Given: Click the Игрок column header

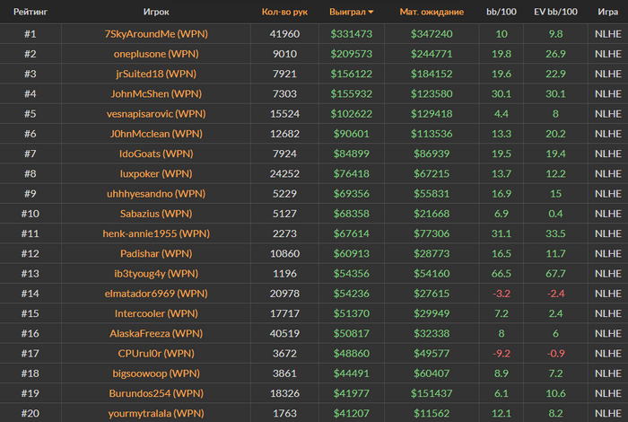Looking at the screenshot, I should 156,12.
